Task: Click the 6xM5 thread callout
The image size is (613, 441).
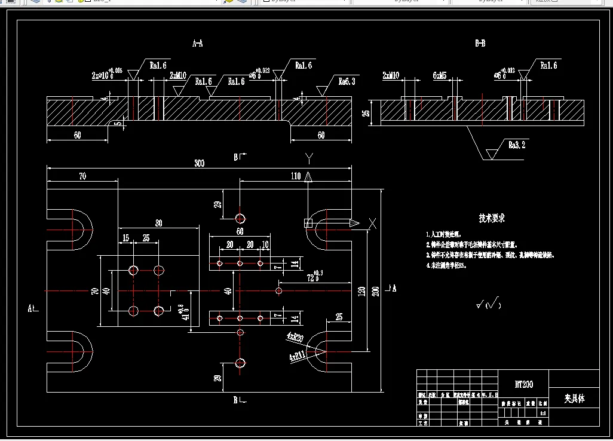Action: pyautogui.click(x=439, y=75)
